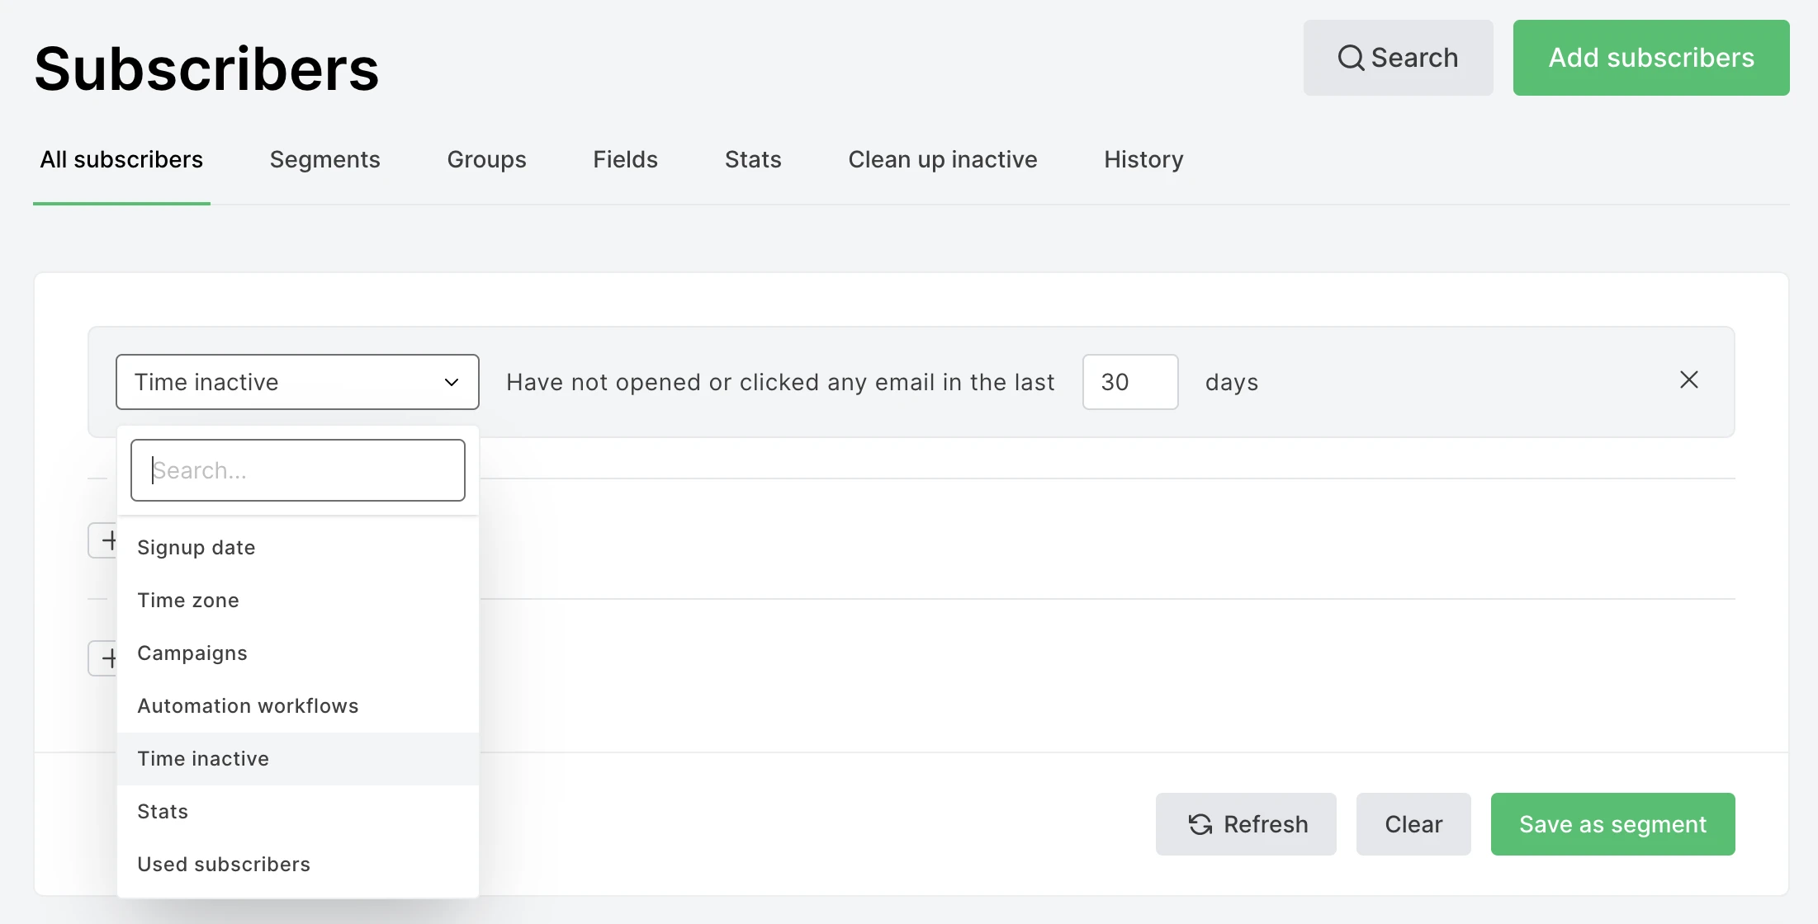Click Save as segment button
1818x924 pixels.
click(x=1612, y=824)
